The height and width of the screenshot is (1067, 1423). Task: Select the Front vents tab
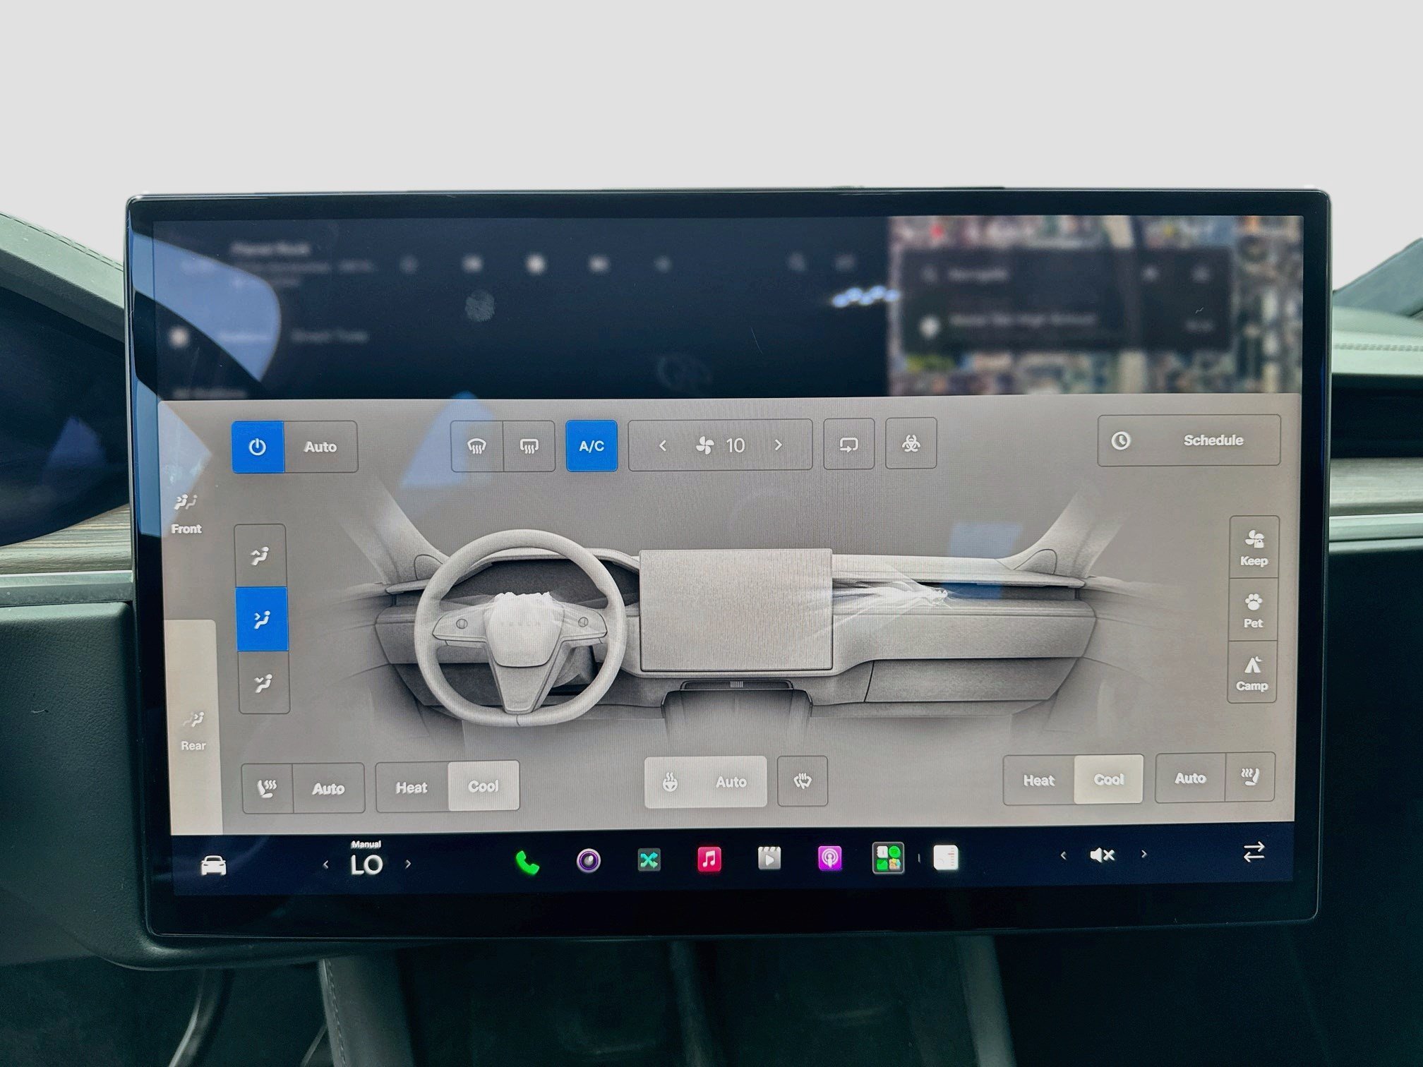pyautogui.click(x=186, y=514)
